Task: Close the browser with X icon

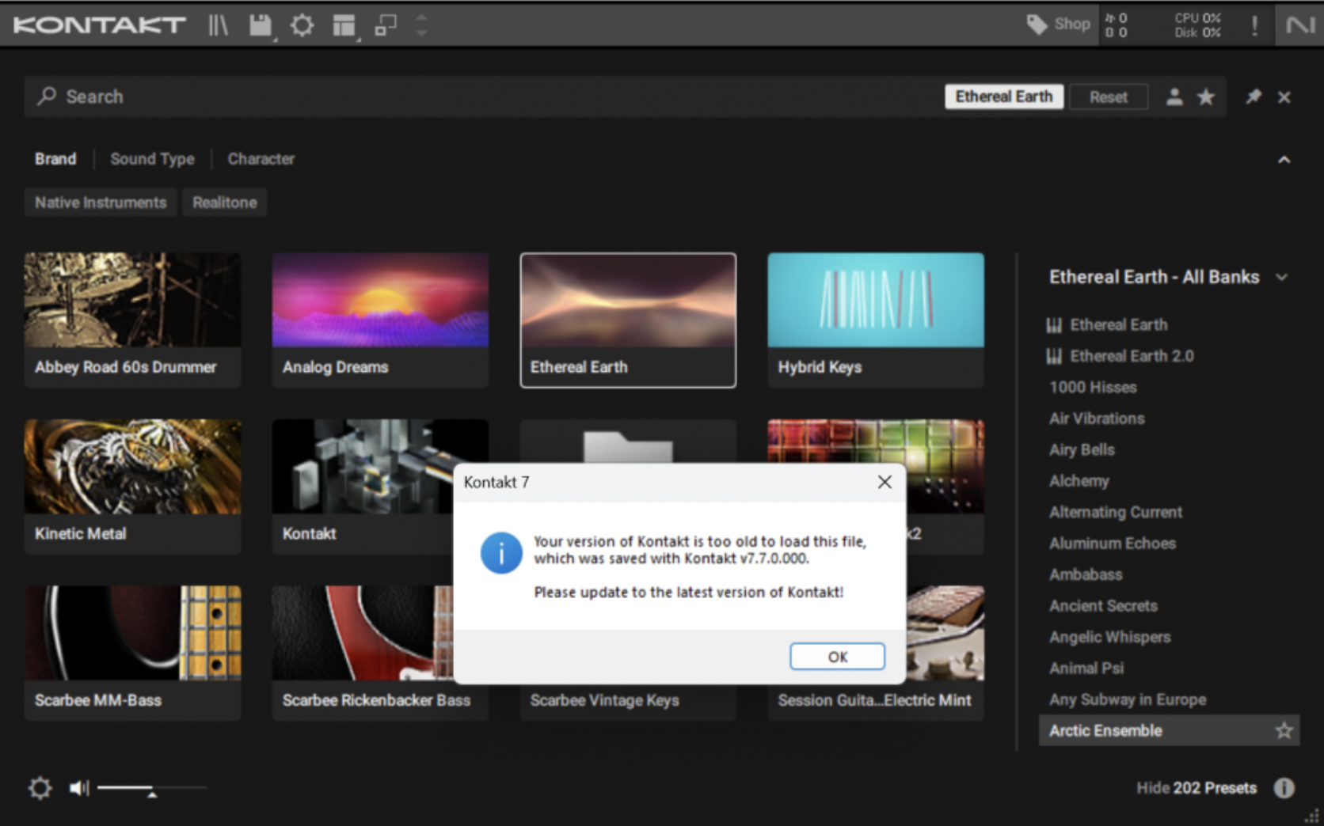Action: click(x=1284, y=97)
